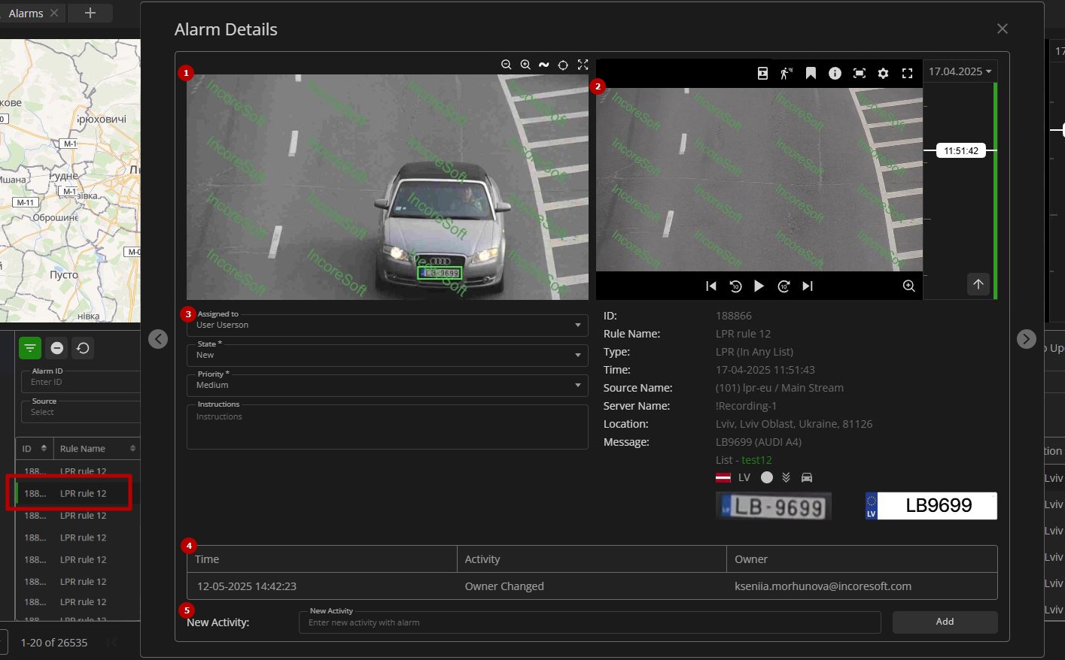1065x660 pixels.
Task: Click the target crosshair icon above snapshot
Action: 563,65
